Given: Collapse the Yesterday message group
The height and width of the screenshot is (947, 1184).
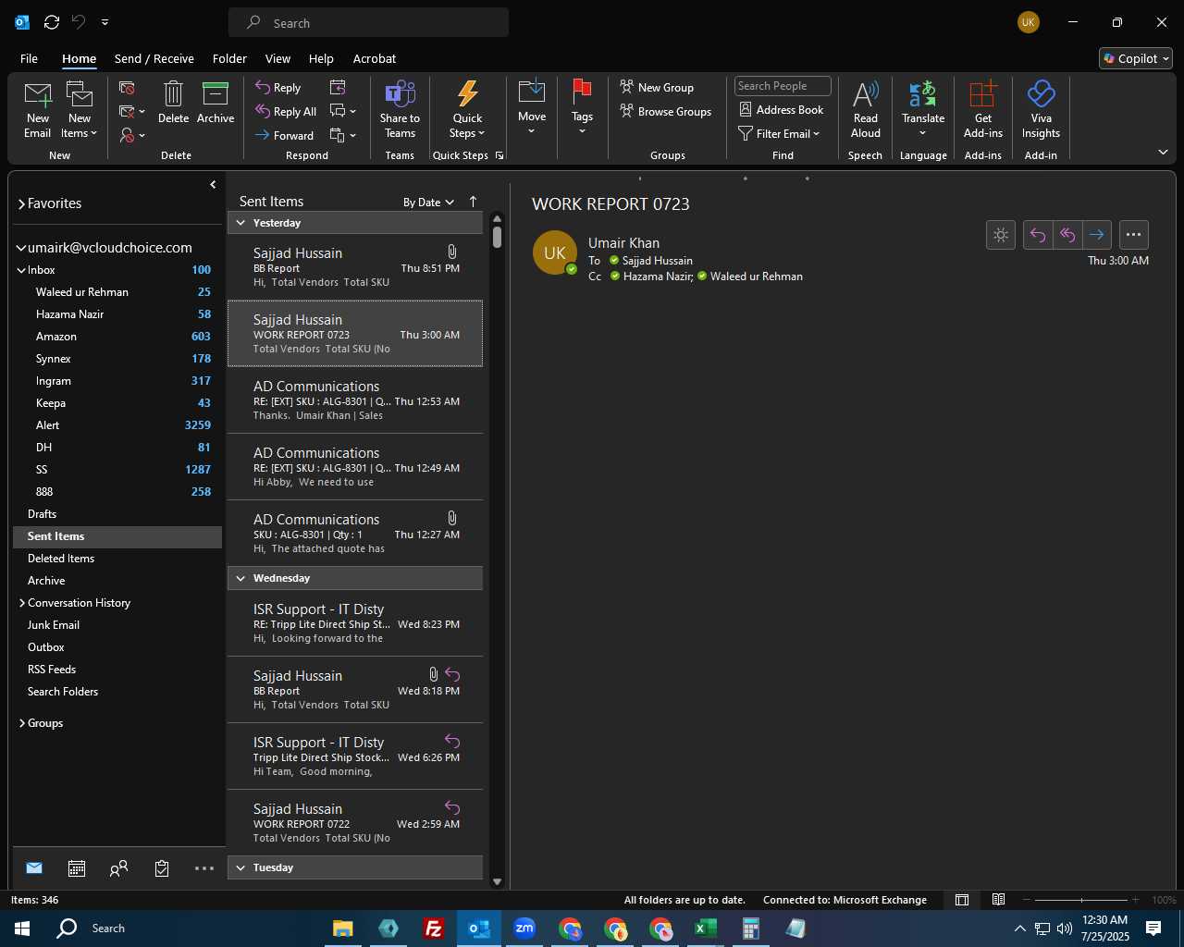Looking at the screenshot, I should (240, 223).
